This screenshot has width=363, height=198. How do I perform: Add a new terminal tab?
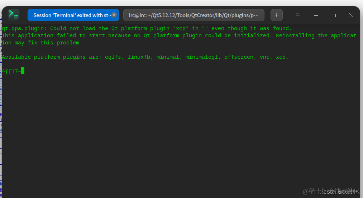tap(276, 15)
